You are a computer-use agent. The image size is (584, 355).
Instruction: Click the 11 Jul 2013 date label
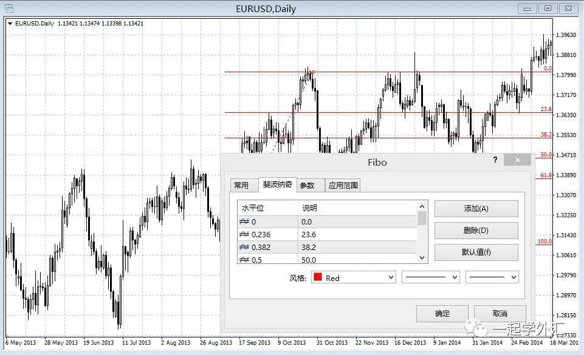coord(136,342)
